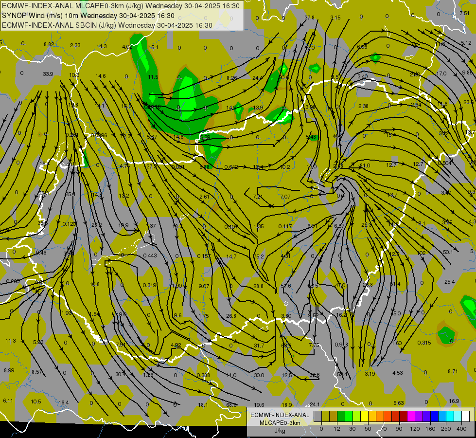Screen dimensions: 476x438
Task: Select the 5.63 value near bottom
Action: [399, 403]
